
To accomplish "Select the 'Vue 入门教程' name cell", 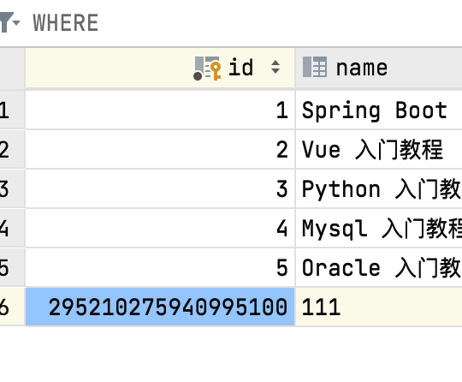I will (379, 150).
